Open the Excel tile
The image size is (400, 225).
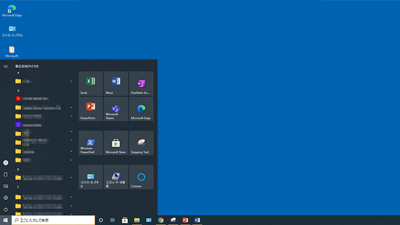point(90,83)
